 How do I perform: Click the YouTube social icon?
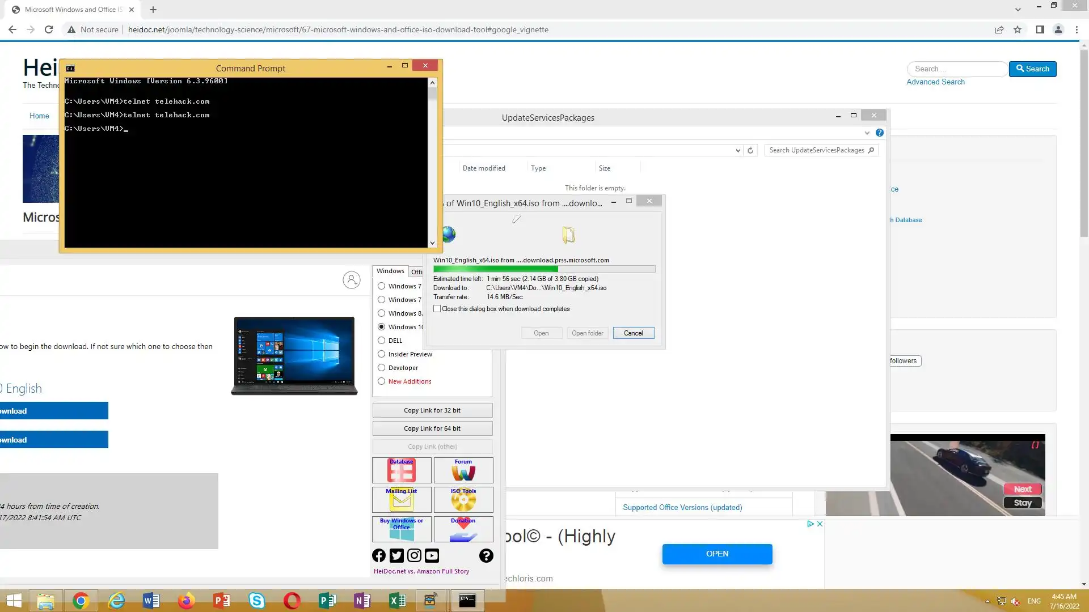point(432,556)
